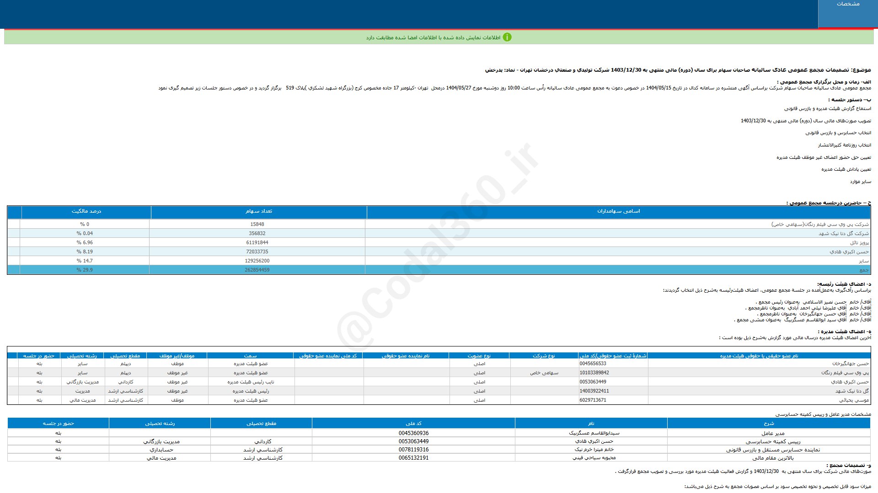Click position cell 'نایب رئیس هیئت مدیره'

click(251, 382)
